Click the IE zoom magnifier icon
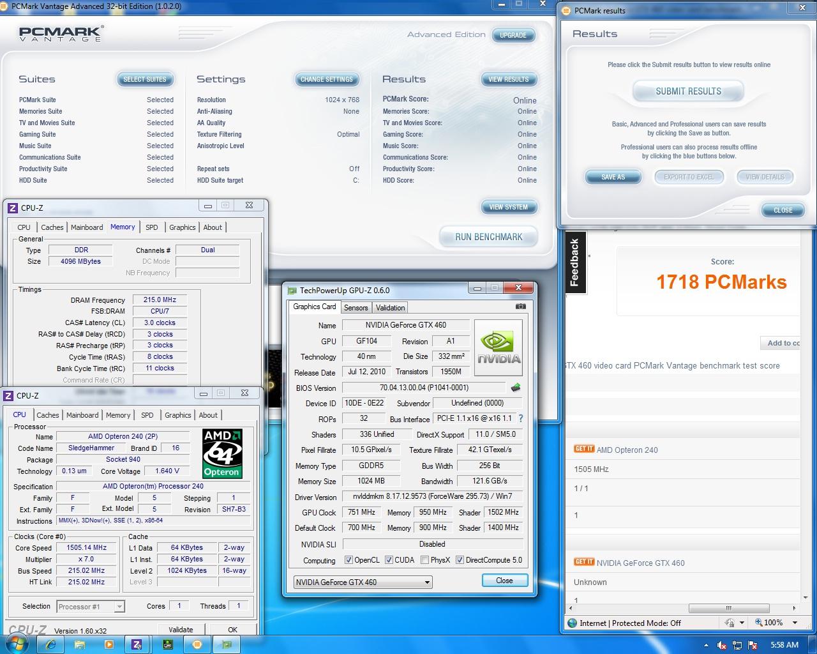 [760, 622]
